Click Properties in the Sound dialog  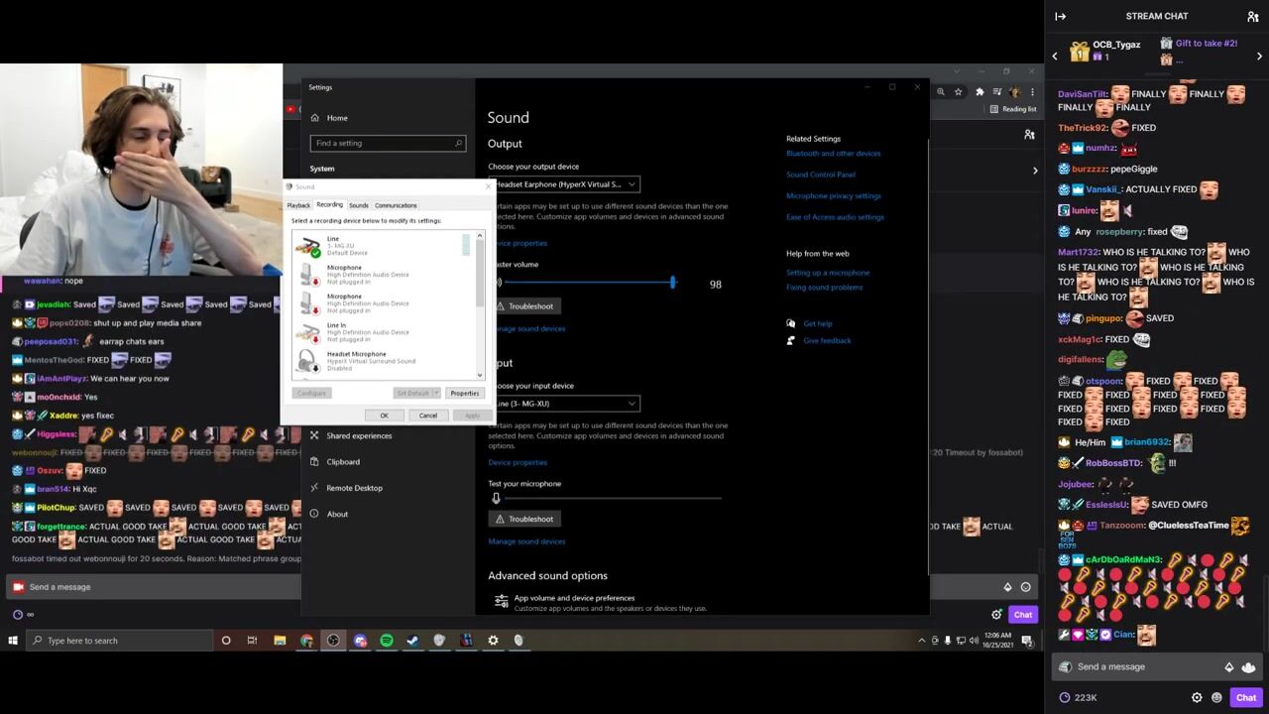(x=464, y=394)
